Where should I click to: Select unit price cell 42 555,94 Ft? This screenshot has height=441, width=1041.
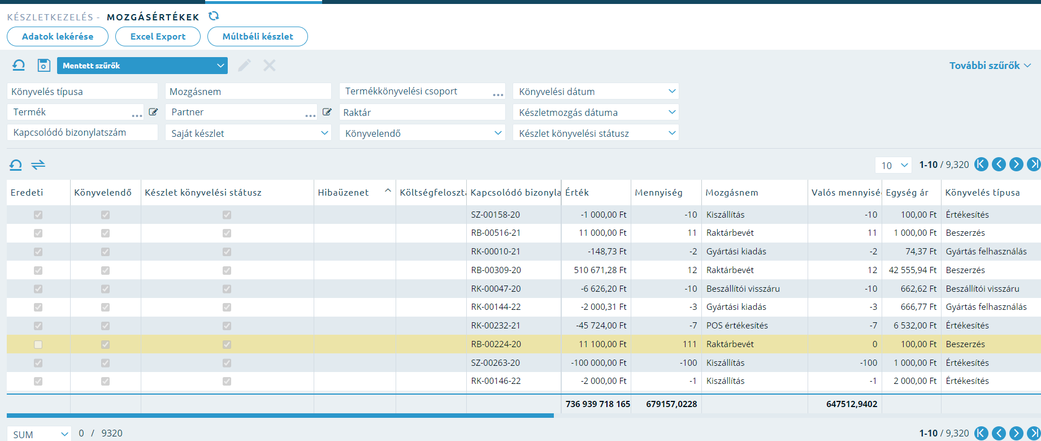point(913,270)
